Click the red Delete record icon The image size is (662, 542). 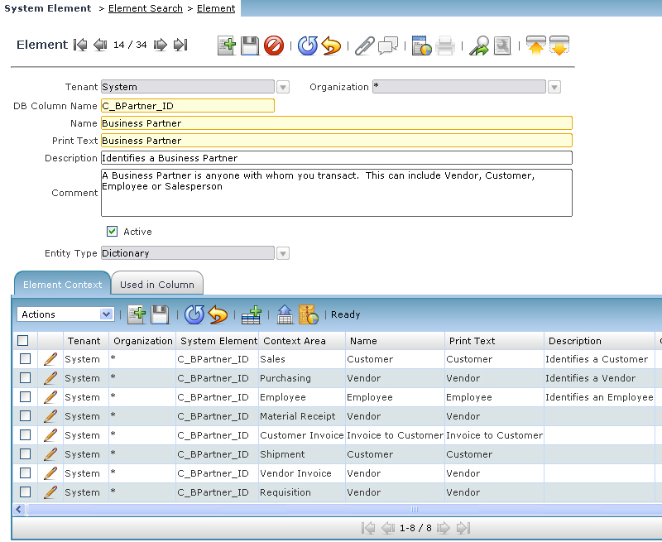[x=274, y=46]
